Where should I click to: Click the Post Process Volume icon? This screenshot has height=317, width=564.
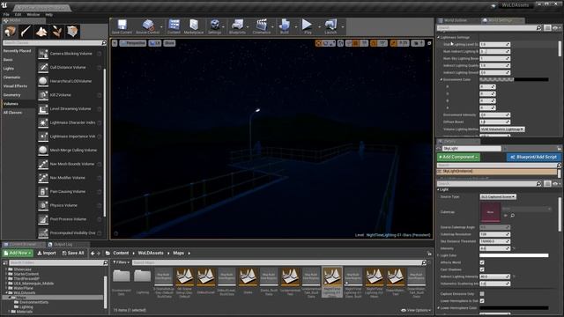coord(43,219)
